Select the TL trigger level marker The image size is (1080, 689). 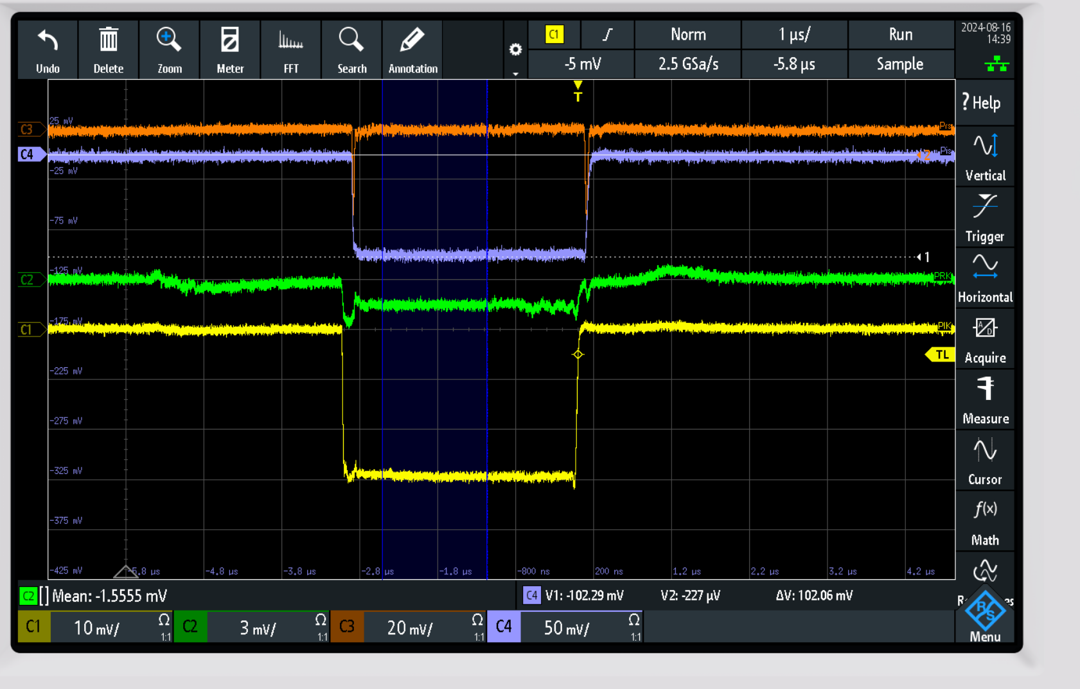[941, 355]
